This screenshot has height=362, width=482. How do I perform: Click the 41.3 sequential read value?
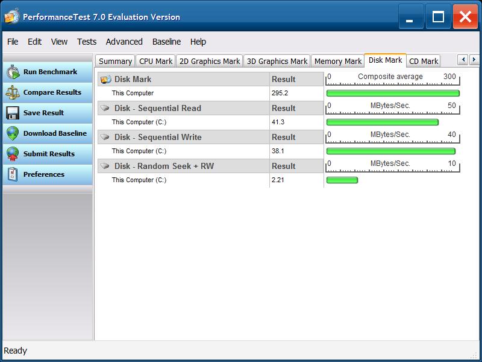tap(278, 122)
